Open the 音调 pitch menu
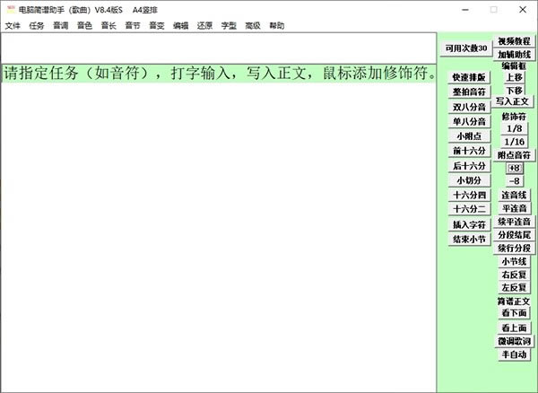Viewport: 538px width, 393px height. pos(61,26)
